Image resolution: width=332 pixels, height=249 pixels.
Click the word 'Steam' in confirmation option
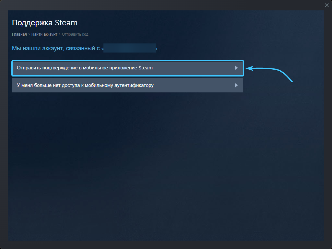click(x=146, y=68)
